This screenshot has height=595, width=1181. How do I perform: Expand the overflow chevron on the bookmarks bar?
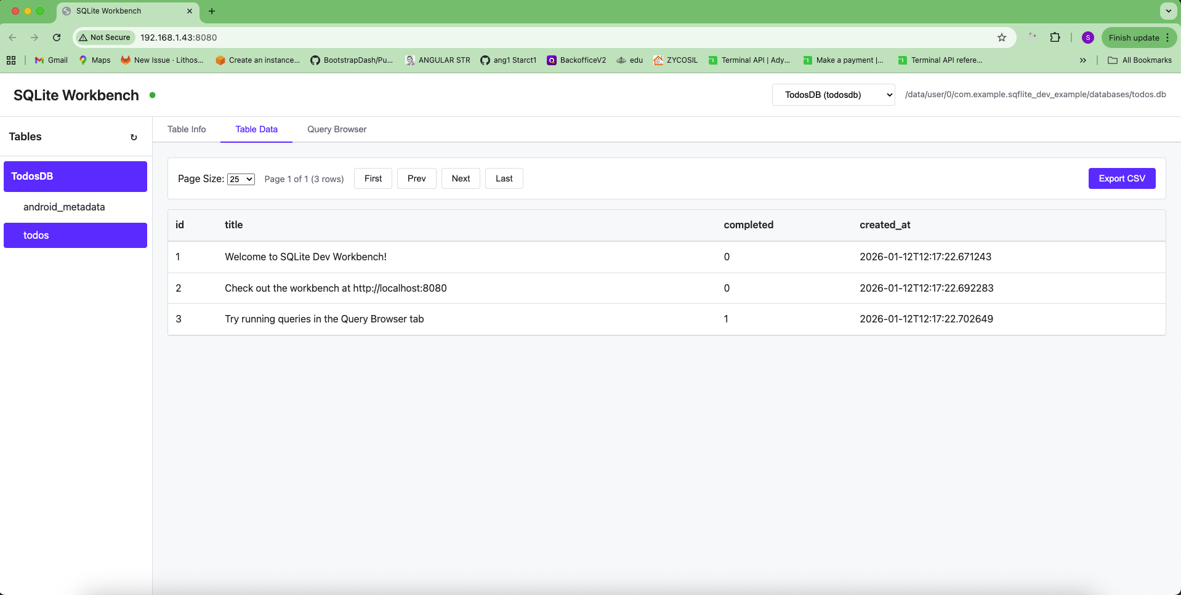(x=1082, y=60)
